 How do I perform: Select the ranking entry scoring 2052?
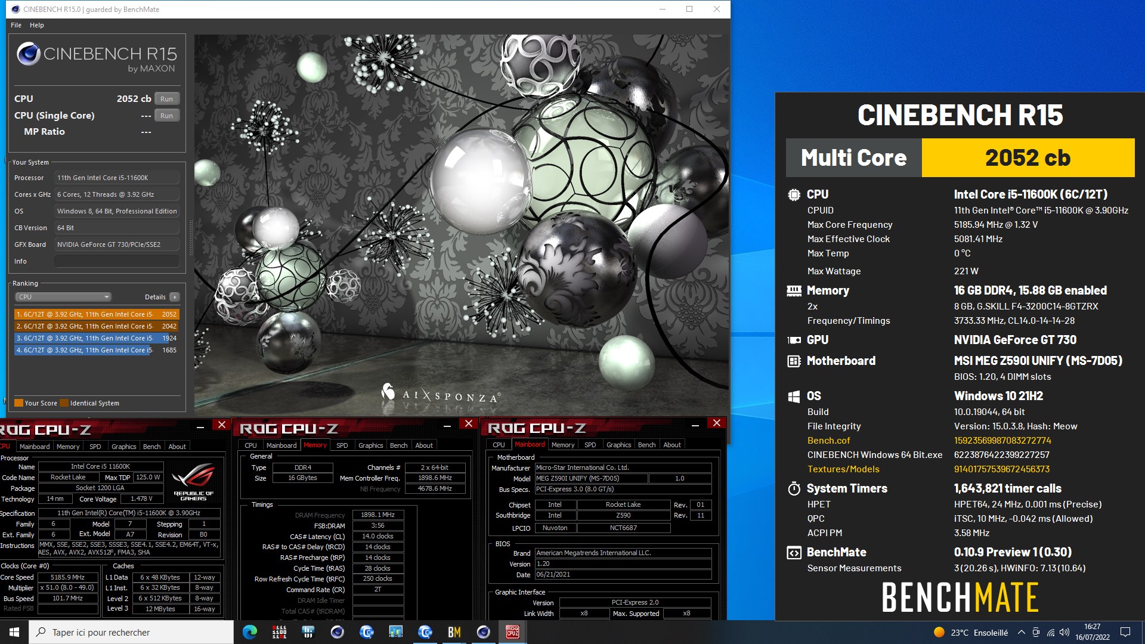[97, 314]
